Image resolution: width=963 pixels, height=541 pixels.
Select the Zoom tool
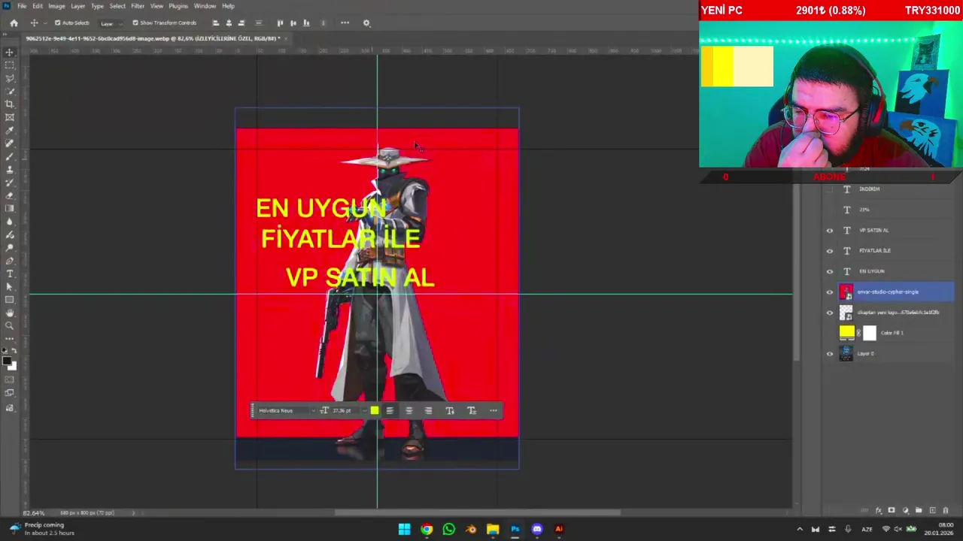point(10,325)
